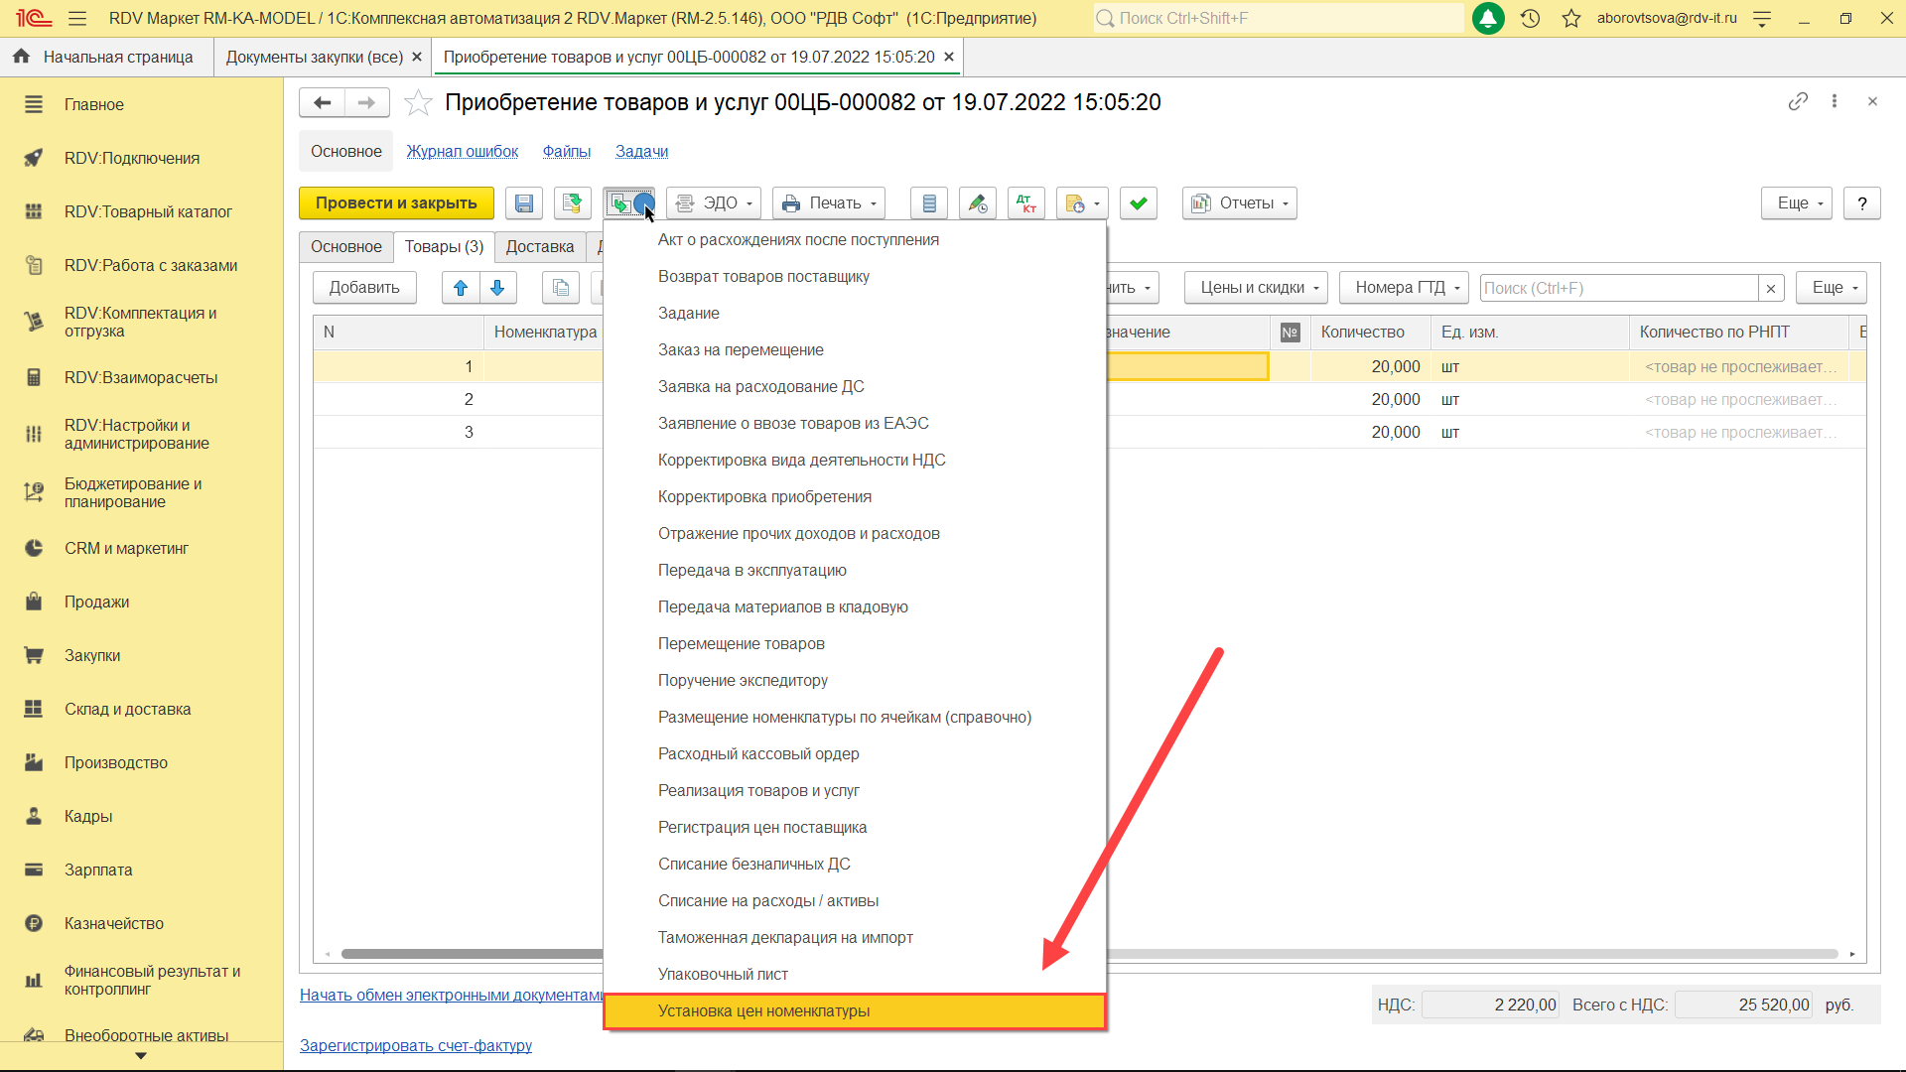Move row up with blue arrow
Screen dimensions: 1906x1072
(x=461, y=288)
